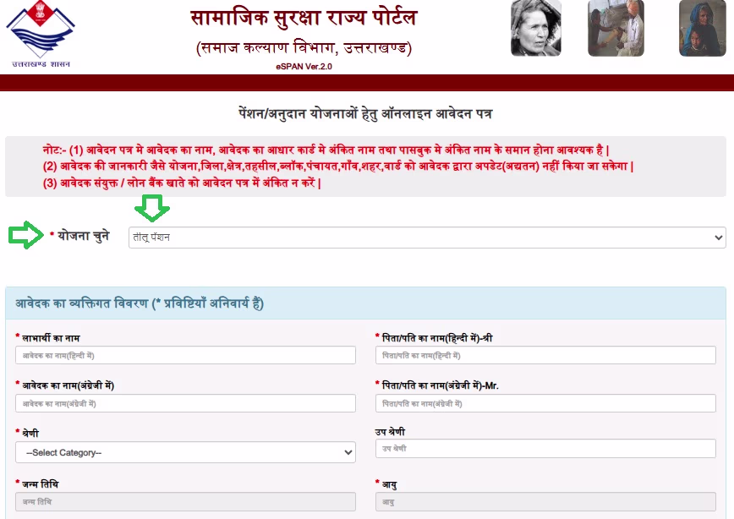Image resolution: width=734 pixels, height=519 pixels.
Task: Click the जन्म तिथि date of birth field
Action: coord(185,501)
